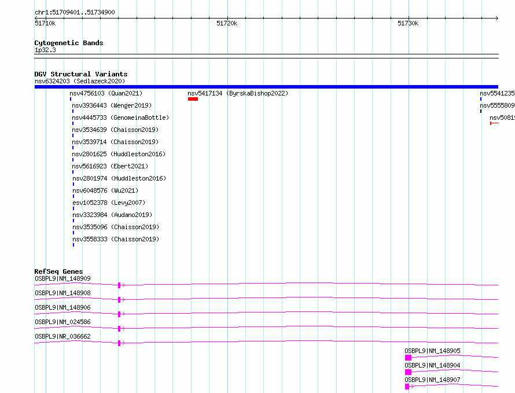Click the nsv6048576 (Wu2021) label
Viewport: 515px width, 393px height.
click(x=105, y=190)
